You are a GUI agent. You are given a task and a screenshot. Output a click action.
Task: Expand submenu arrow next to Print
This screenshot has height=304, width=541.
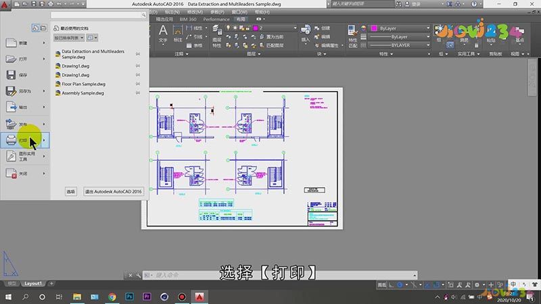pos(44,141)
